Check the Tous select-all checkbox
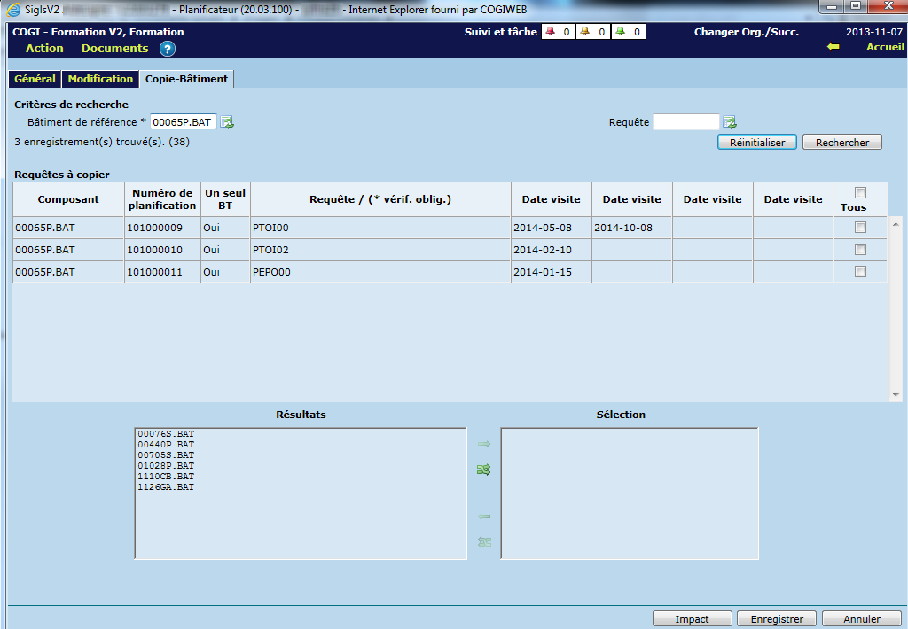Screen dimensions: 908x629 coord(859,193)
